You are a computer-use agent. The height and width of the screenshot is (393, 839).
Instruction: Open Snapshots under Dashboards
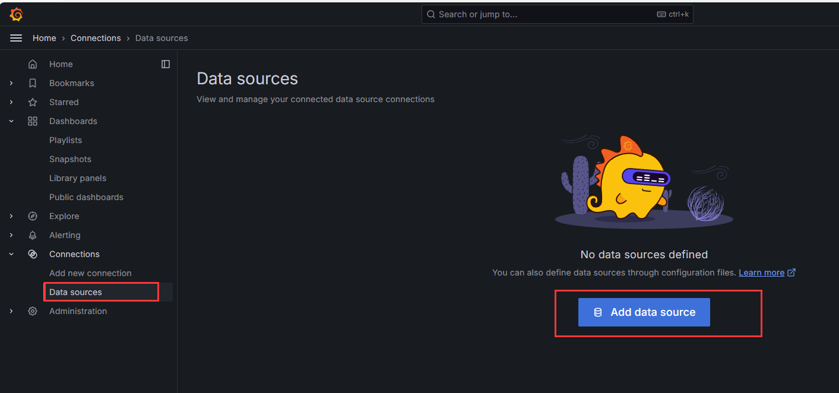[x=70, y=159]
